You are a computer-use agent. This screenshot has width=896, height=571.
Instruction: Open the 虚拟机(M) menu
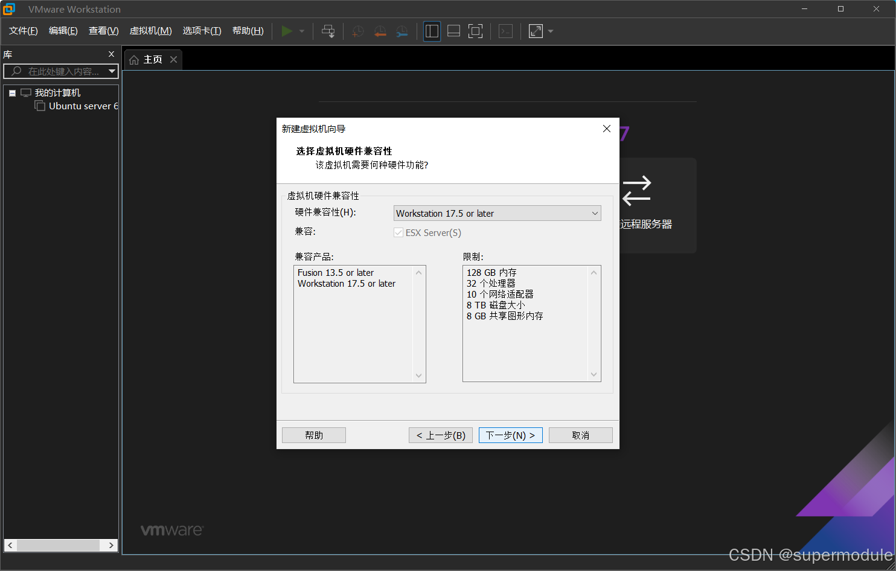point(151,31)
